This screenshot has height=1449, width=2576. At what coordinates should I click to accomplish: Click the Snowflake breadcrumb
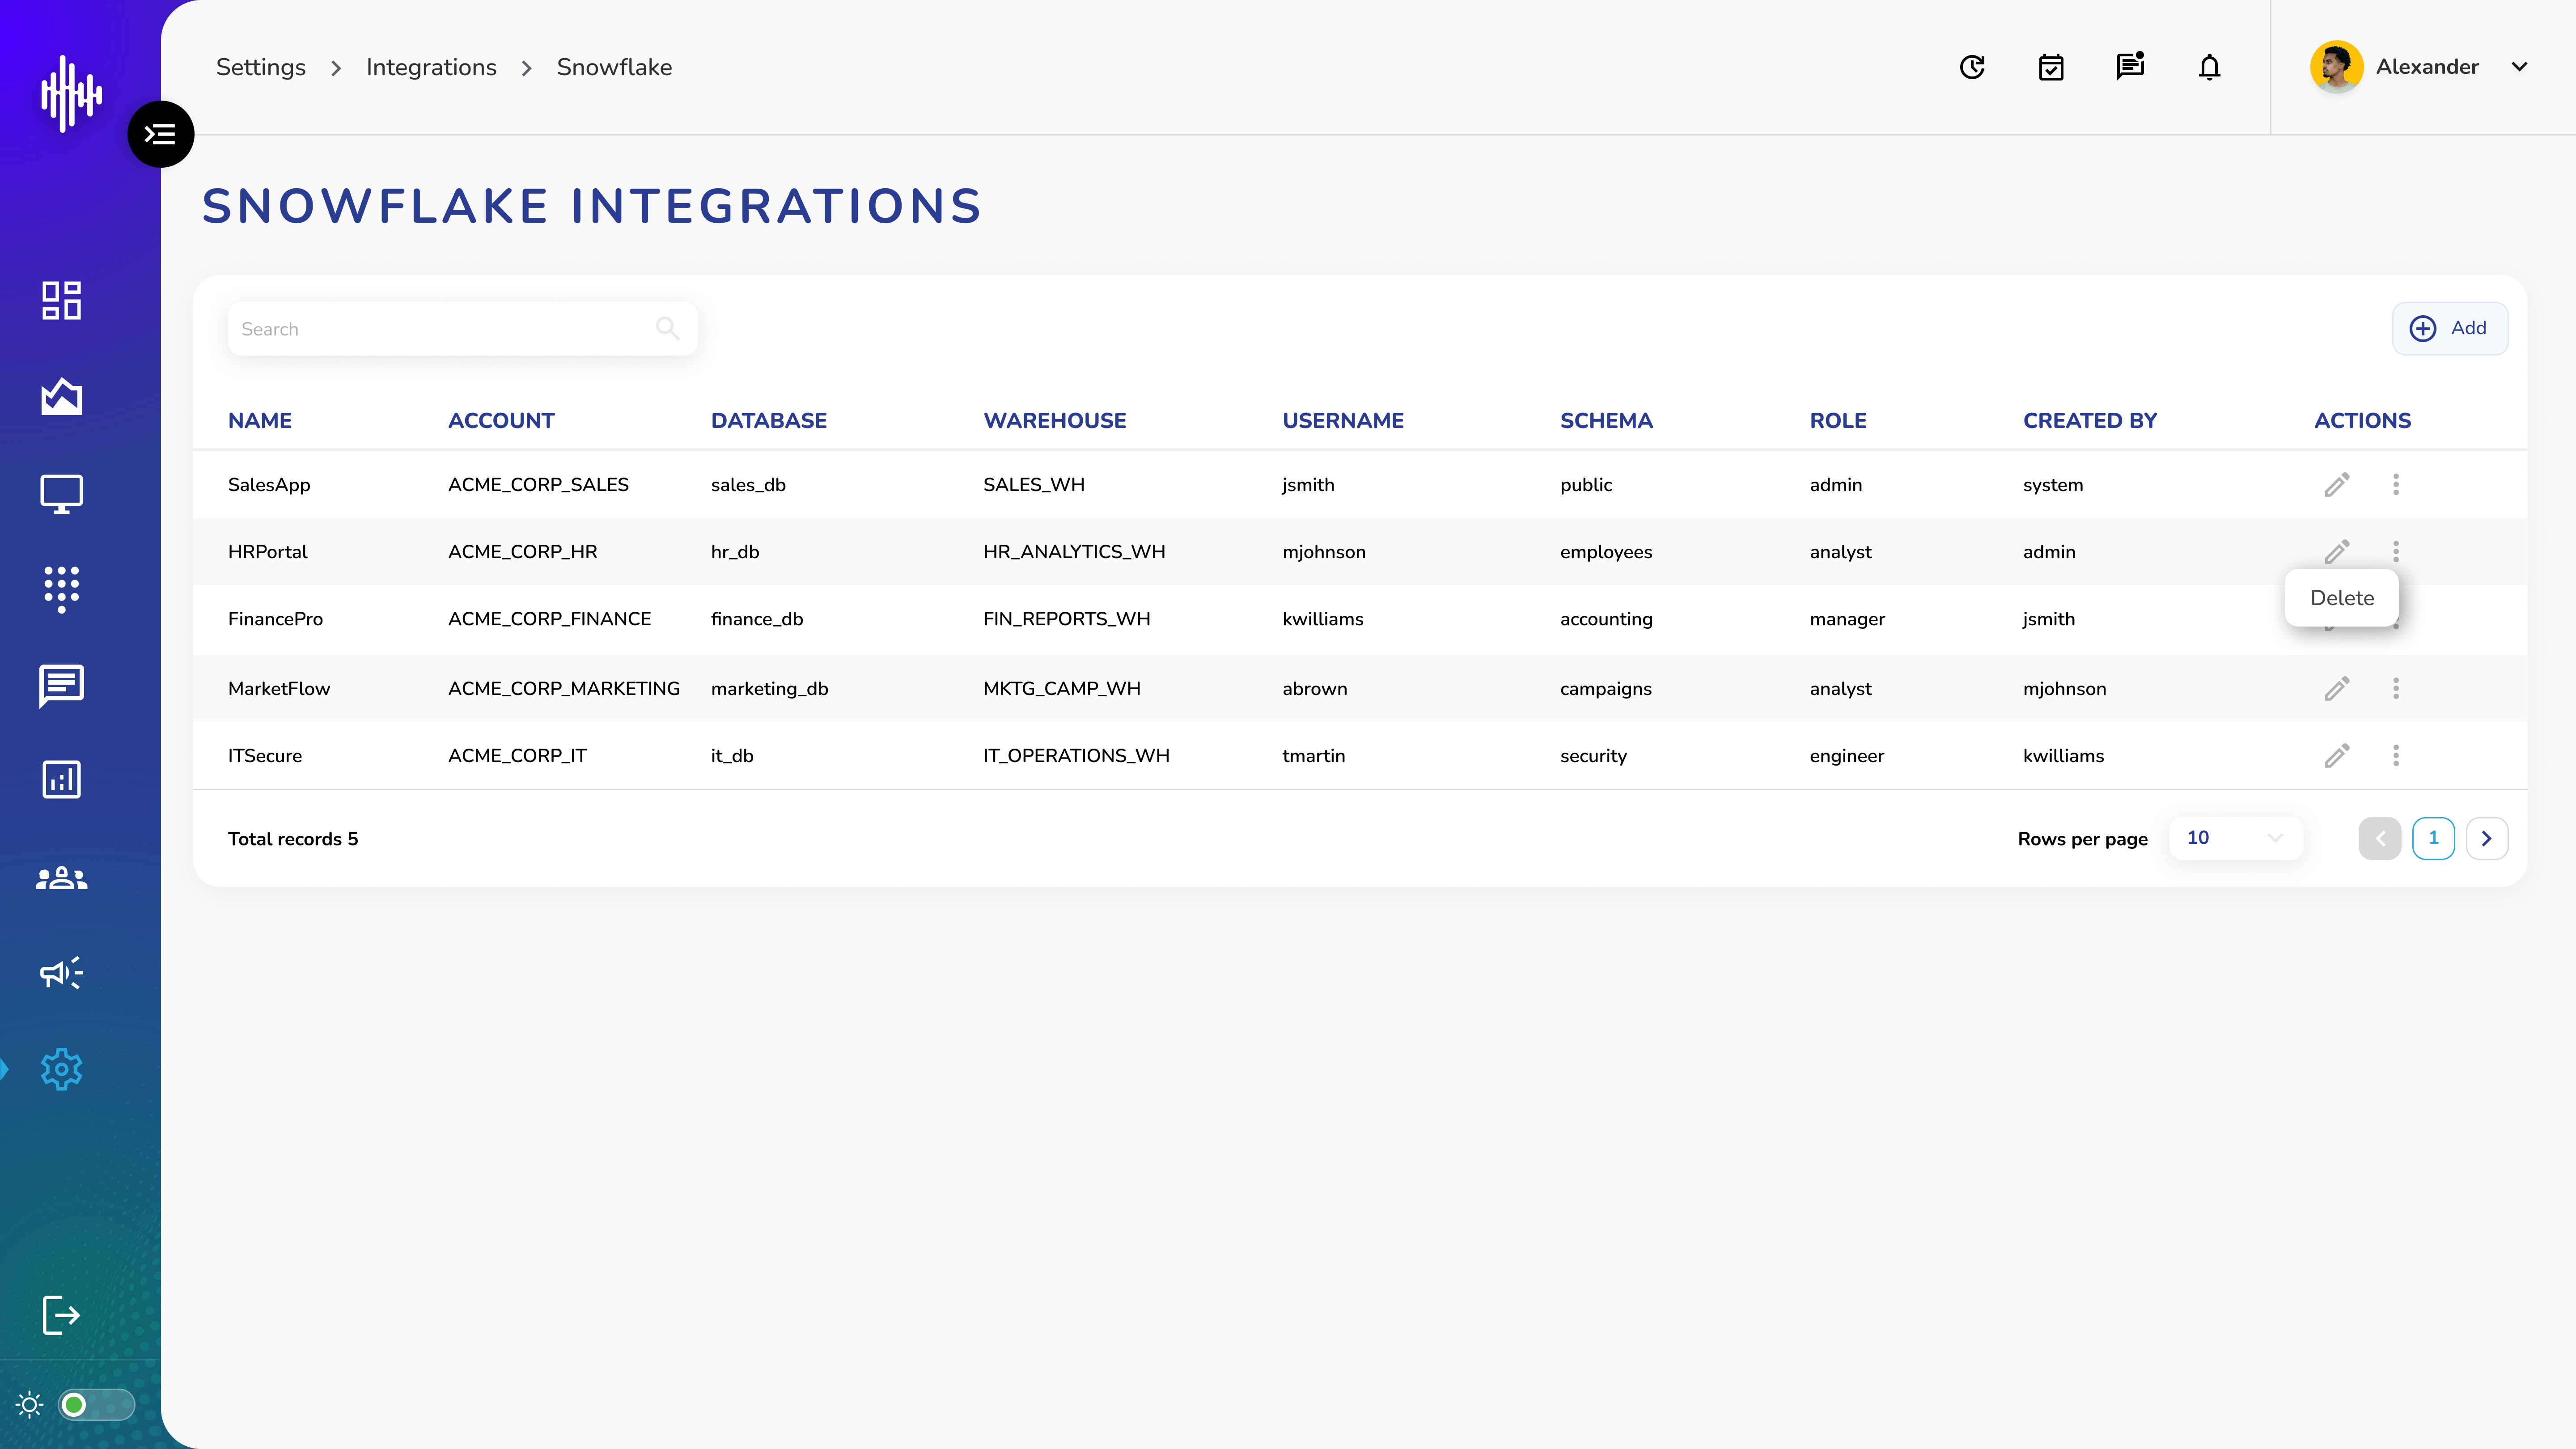click(614, 67)
